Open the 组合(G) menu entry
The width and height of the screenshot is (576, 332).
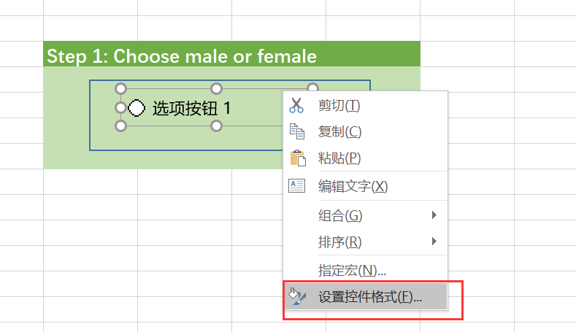pyautogui.click(x=340, y=215)
